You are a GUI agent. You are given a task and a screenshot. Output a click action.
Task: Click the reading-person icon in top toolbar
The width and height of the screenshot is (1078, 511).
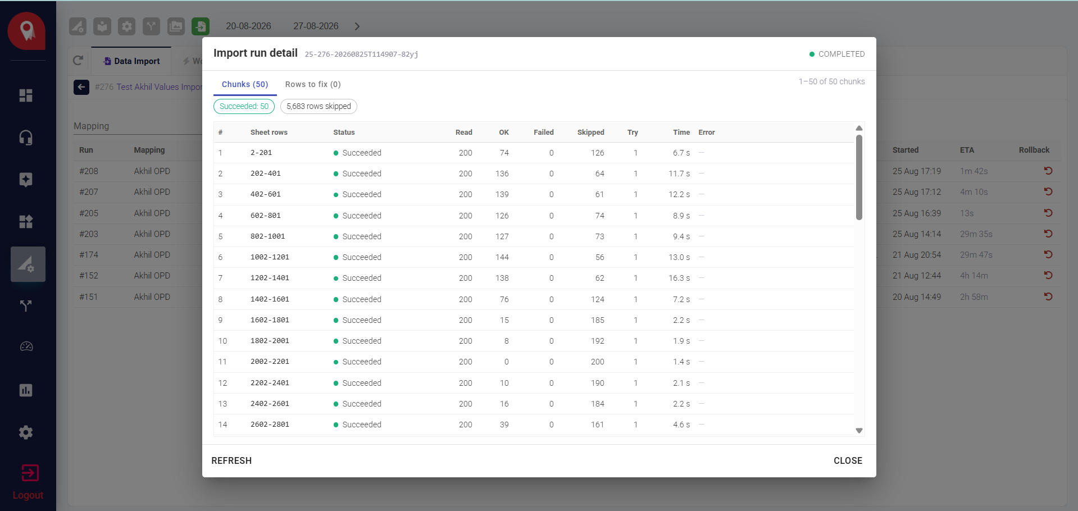pos(102,26)
